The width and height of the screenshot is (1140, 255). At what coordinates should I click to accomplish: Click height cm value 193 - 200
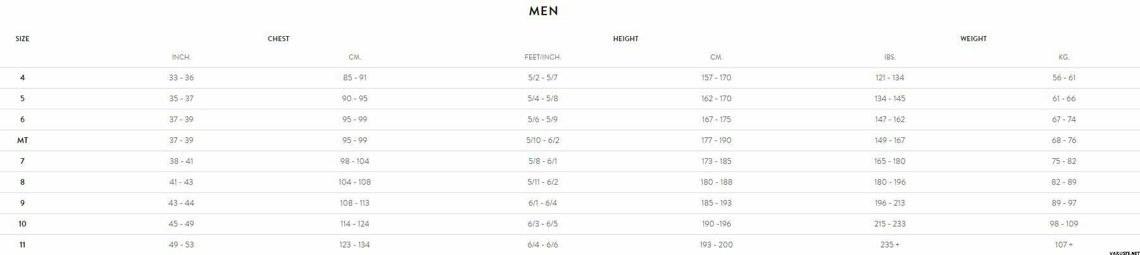(x=717, y=245)
